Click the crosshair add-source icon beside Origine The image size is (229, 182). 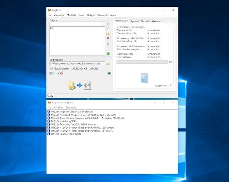pos(108,24)
